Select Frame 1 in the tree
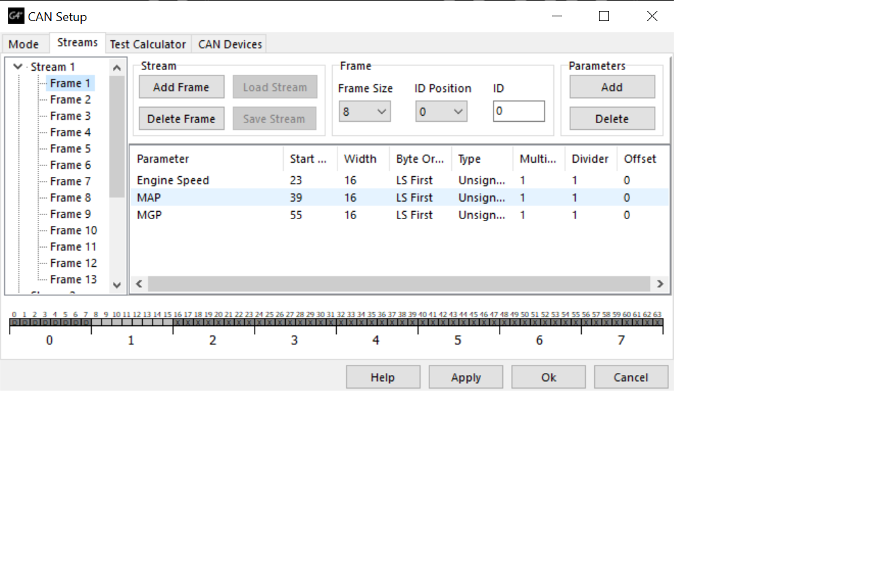 70,83
